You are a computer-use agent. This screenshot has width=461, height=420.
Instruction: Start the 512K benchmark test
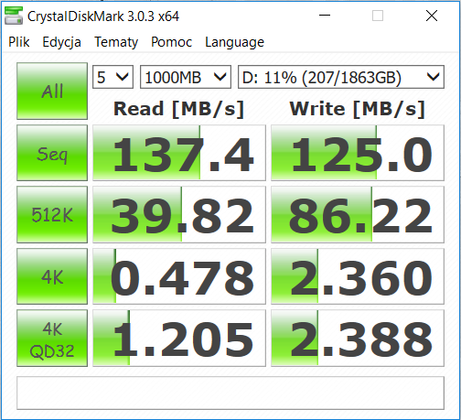point(52,215)
